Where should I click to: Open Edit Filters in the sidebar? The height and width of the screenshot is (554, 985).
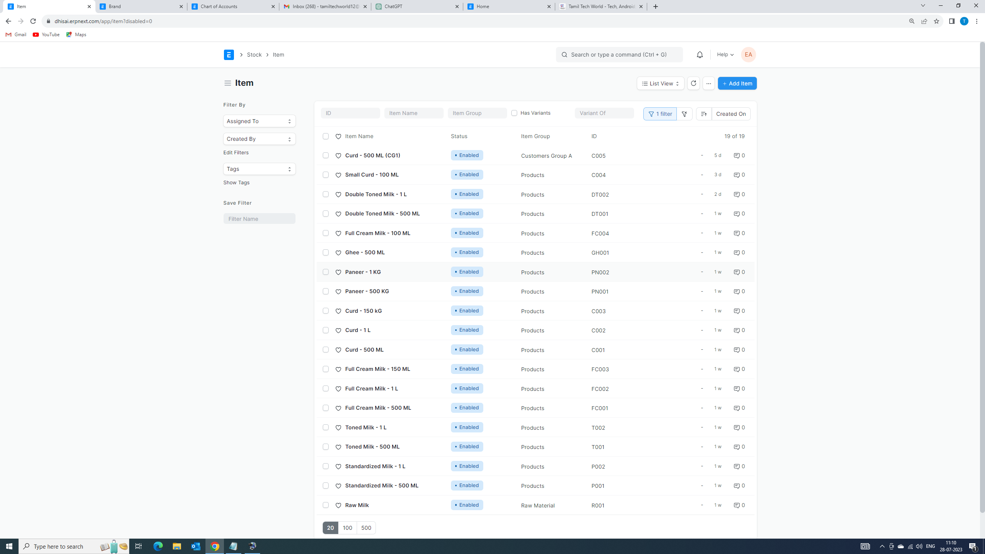pos(236,152)
